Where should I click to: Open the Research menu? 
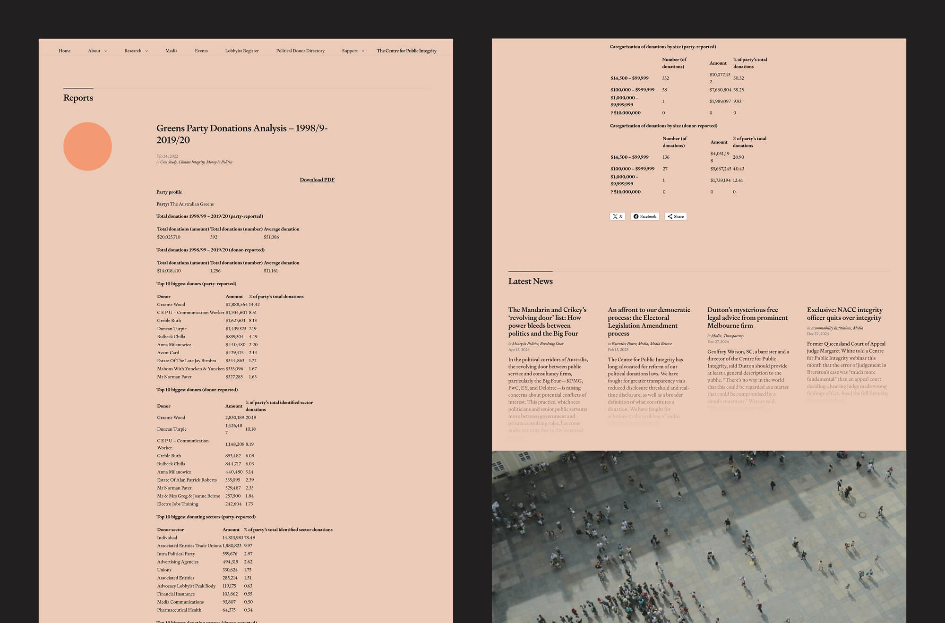[x=133, y=51]
